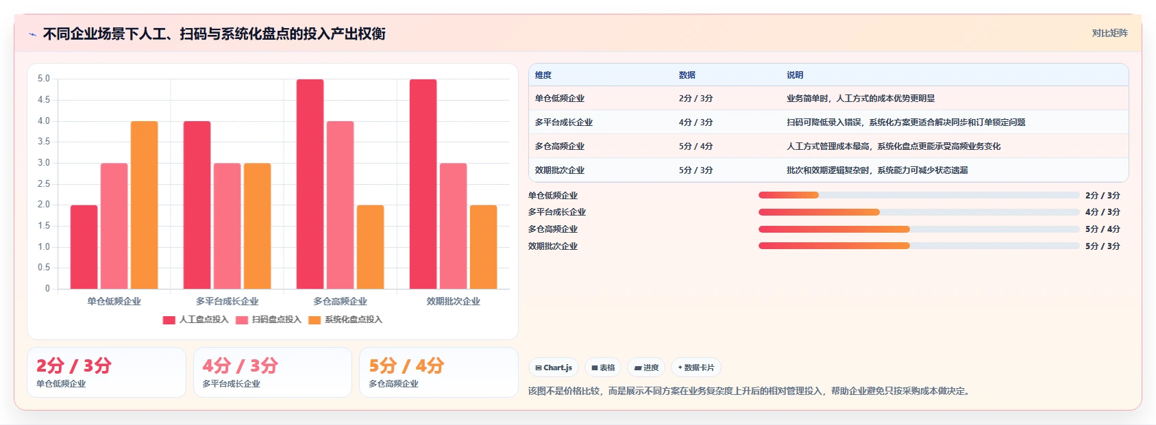This screenshot has width=1156, height=425.
Task: Click the 扫码盘点投入 bar for 多平台成长企业
Action: click(227, 226)
